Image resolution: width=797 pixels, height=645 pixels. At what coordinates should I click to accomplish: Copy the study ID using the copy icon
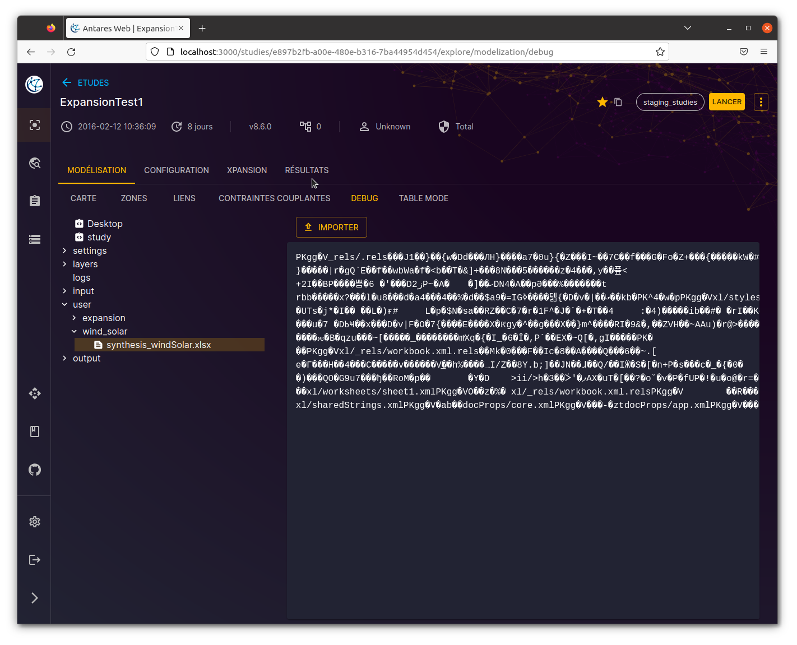[618, 102]
